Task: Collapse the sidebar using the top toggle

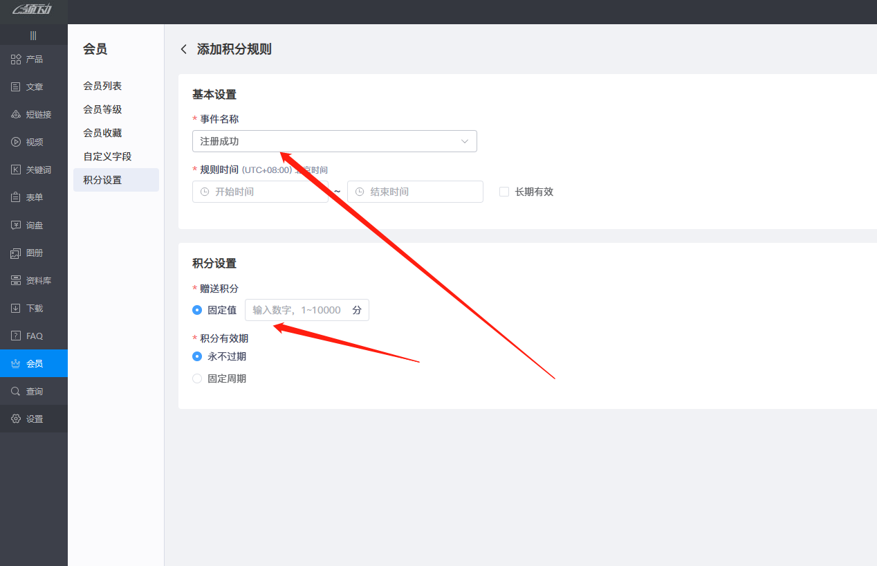Action: click(33, 34)
